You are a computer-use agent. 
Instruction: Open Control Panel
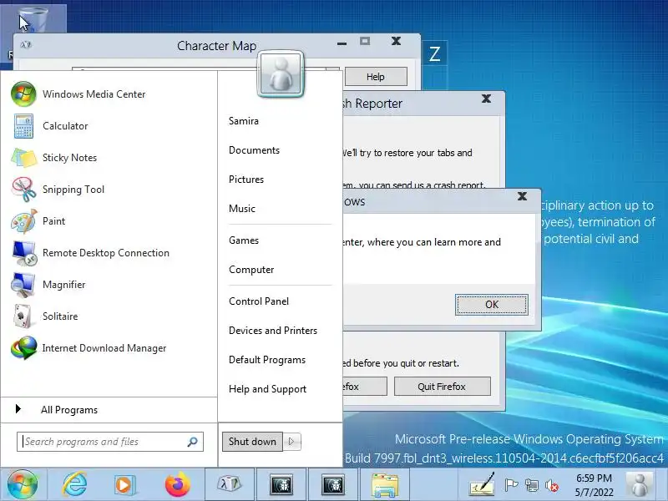(259, 301)
